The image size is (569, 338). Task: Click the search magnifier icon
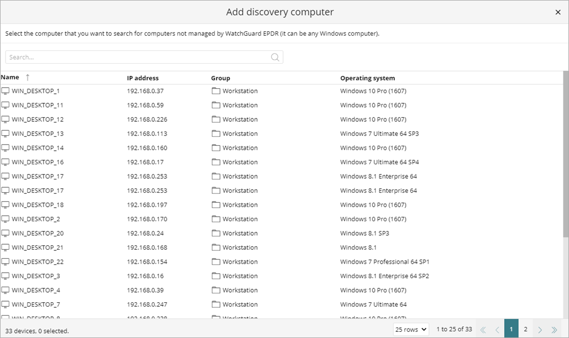click(275, 57)
